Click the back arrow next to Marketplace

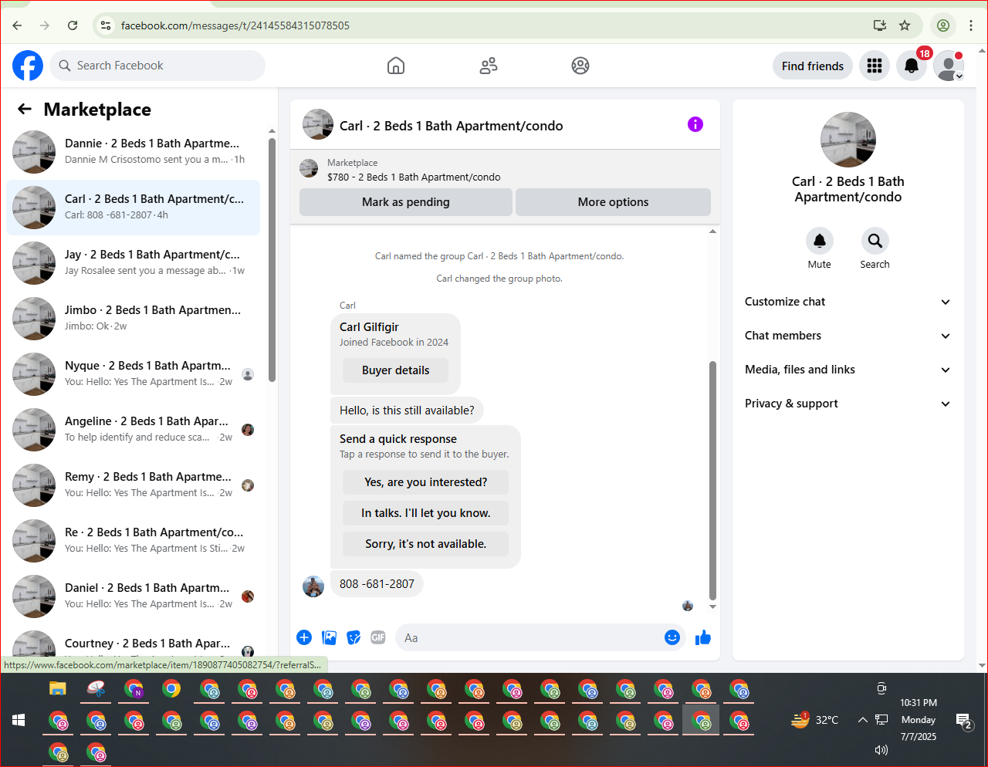[25, 110]
